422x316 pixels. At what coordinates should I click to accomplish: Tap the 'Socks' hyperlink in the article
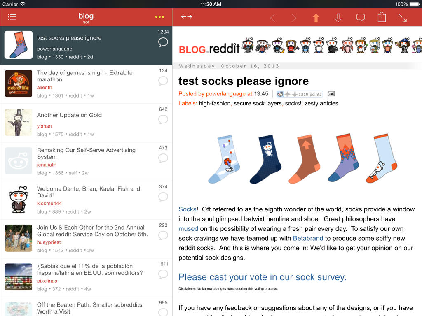(187, 209)
